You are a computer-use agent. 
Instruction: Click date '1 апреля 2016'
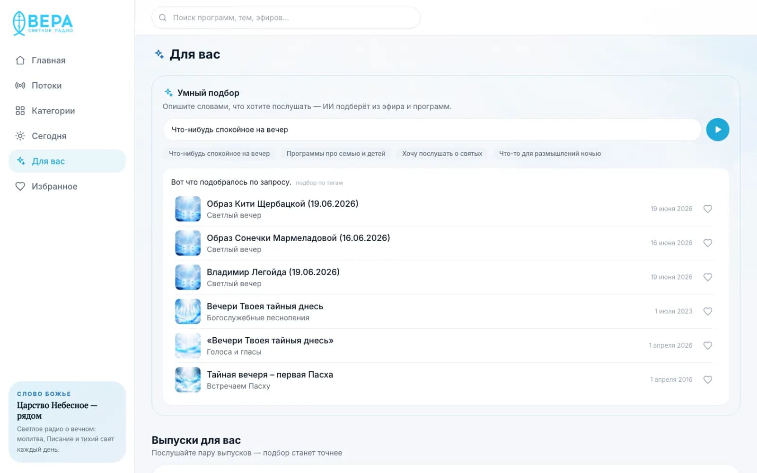[671, 379]
